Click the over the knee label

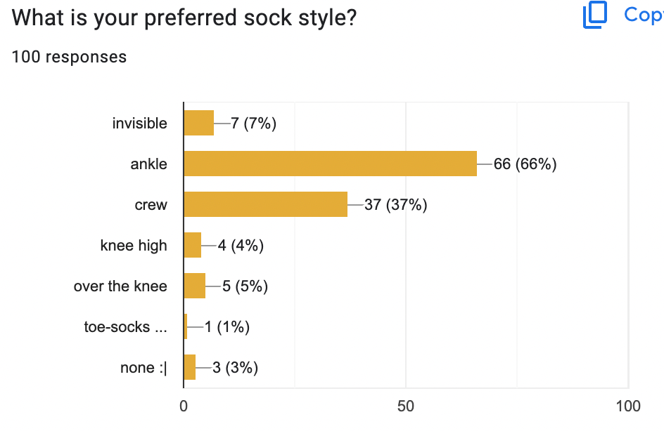(120, 286)
